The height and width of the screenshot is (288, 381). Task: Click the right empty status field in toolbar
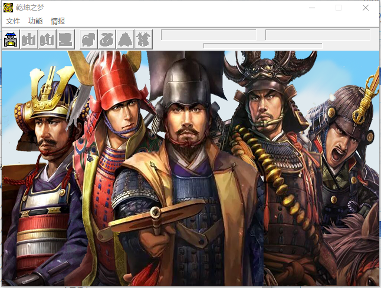[x=317, y=35]
